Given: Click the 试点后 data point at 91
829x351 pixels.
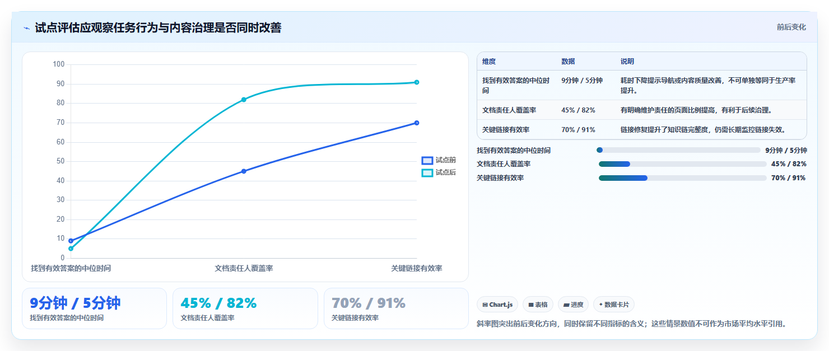Looking at the screenshot, I should pyautogui.click(x=417, y=82).
